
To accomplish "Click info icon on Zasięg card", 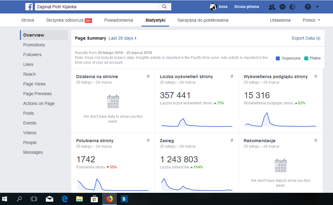I will 232,140.
